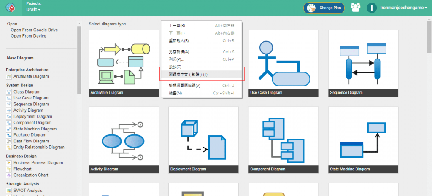The image size is (432, 196).
Task: Click the ArchiMate Diagram sidebar icon
Action: pos(9,77)
